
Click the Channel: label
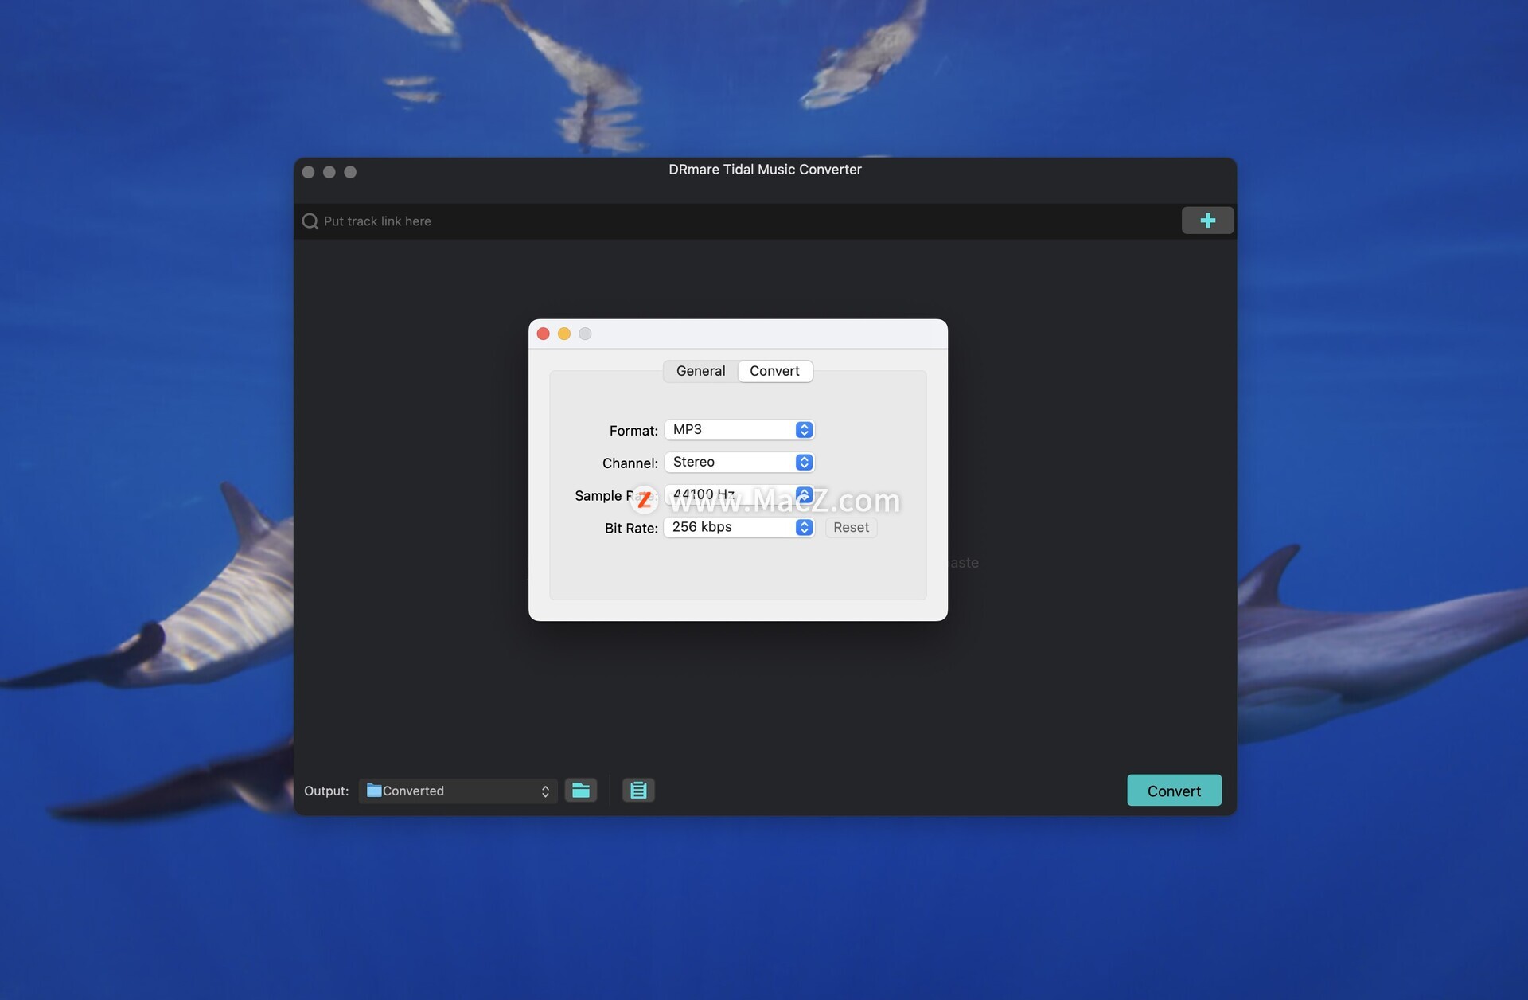point(630,463)
